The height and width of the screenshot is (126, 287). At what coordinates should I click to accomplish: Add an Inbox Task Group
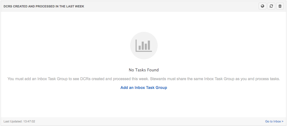pos(144,88)
